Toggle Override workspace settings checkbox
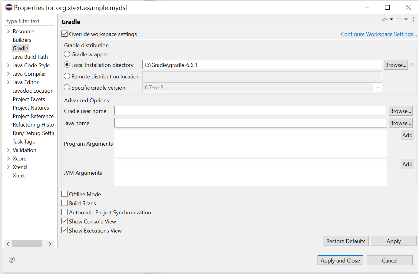 point(64,34)
